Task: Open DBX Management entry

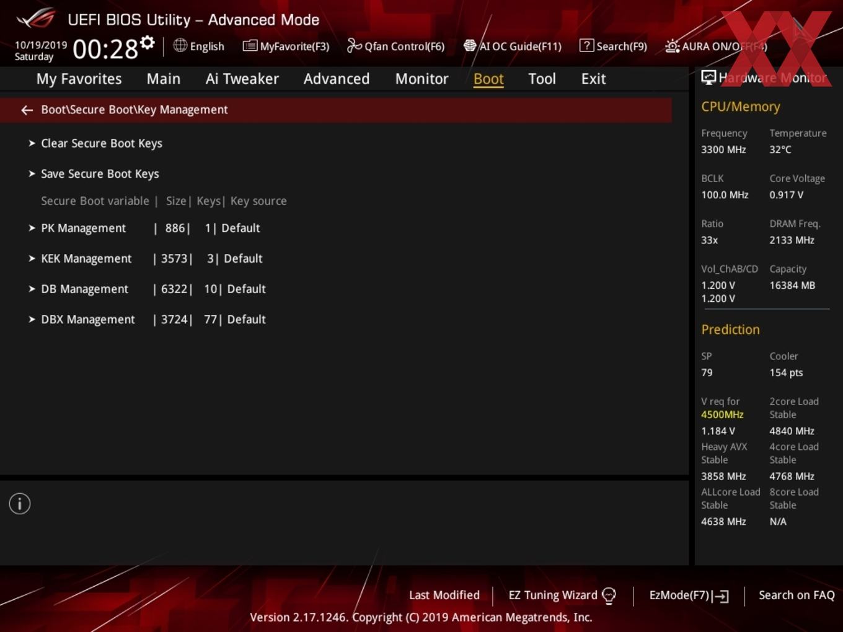Action: [88, 319]
